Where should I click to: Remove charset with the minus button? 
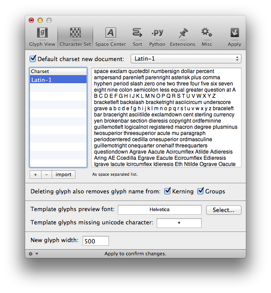coord(46,174)
